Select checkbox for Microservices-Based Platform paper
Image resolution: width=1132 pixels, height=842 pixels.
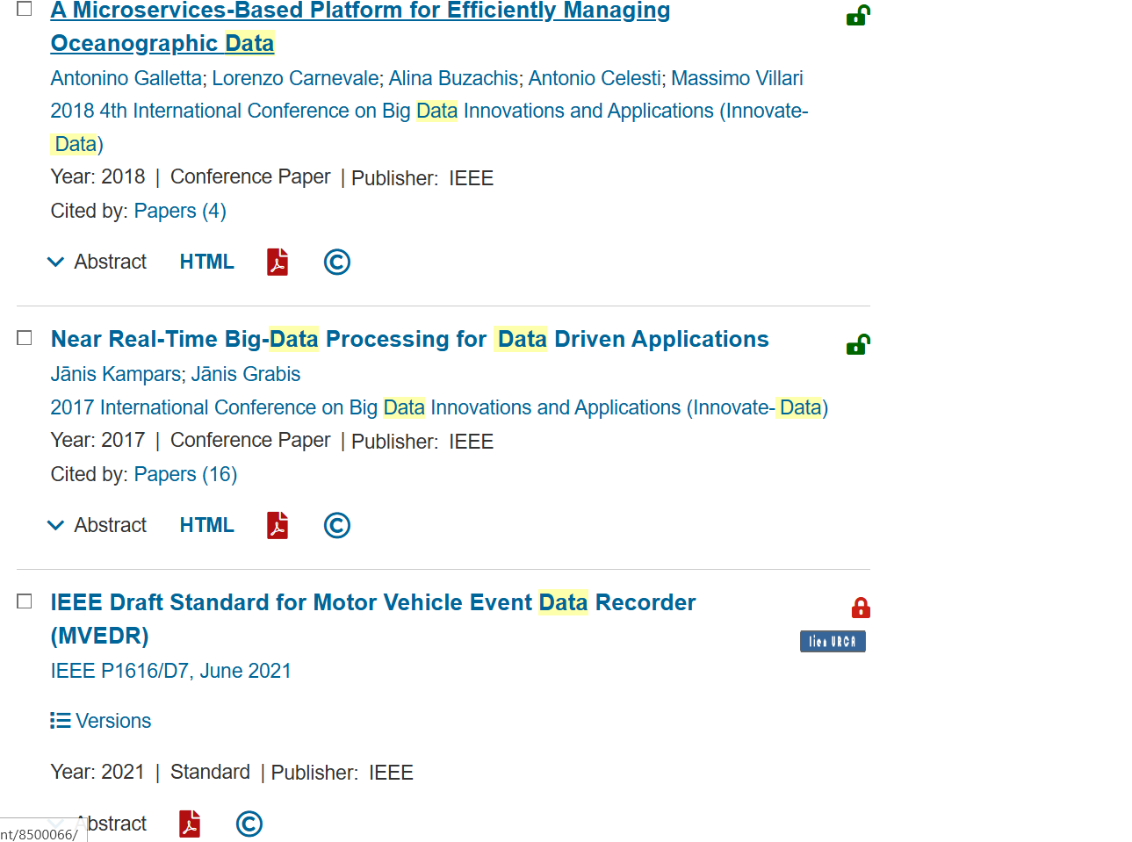click(x=25, y=9)
